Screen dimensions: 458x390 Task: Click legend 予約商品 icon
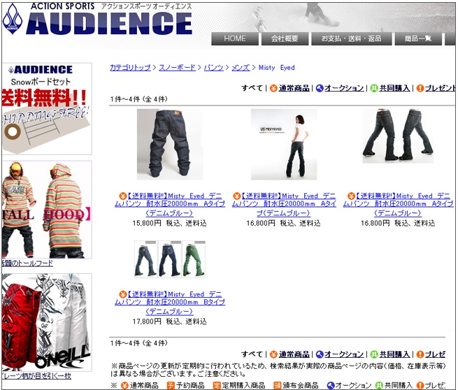[171, 385]
